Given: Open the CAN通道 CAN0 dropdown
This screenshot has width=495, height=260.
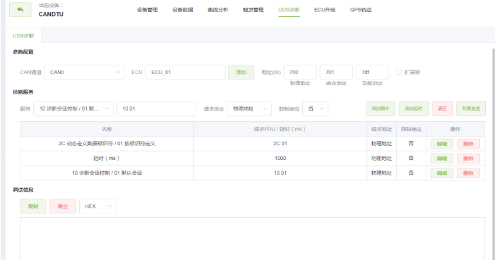Looking at the screenshot, I should 85,72.
